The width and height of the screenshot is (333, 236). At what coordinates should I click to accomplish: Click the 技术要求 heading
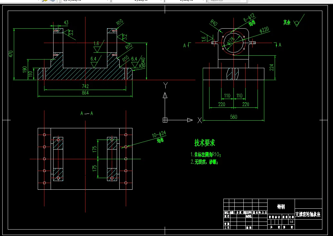point(205,143)
